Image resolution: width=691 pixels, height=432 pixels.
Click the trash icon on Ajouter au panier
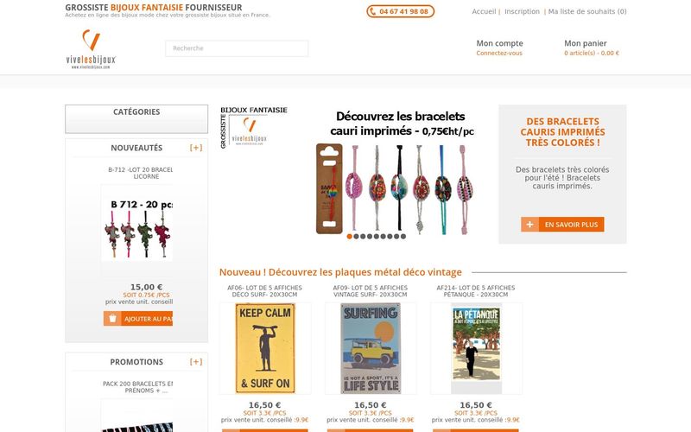click(112, 318)
